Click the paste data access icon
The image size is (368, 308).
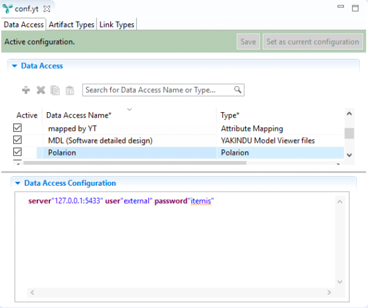click(x=70, y=90)
